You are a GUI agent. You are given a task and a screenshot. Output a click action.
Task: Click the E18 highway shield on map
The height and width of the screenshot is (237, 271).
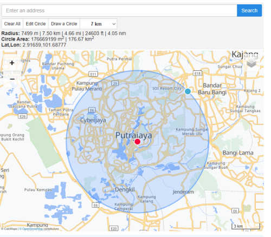[x=197, y=73]
